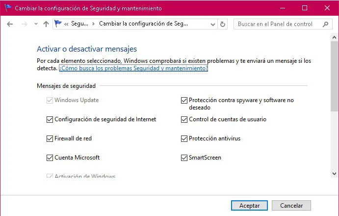Disable Cuenta Microsoft messages

point(50,158)
